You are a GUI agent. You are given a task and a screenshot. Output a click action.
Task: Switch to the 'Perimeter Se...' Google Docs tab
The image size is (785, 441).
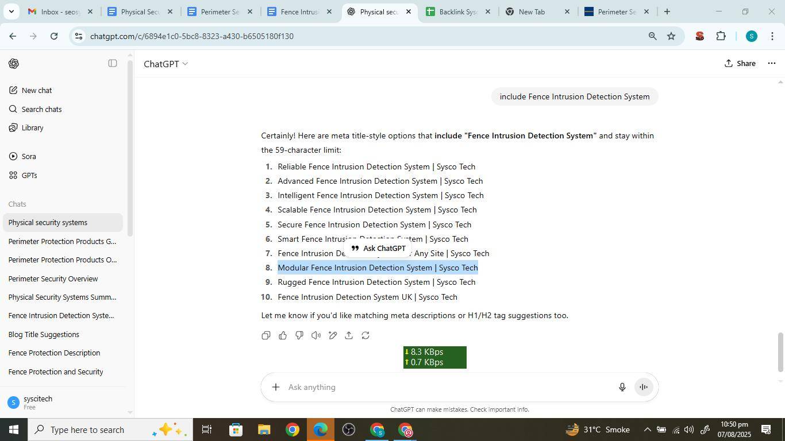tap(220, 11)
